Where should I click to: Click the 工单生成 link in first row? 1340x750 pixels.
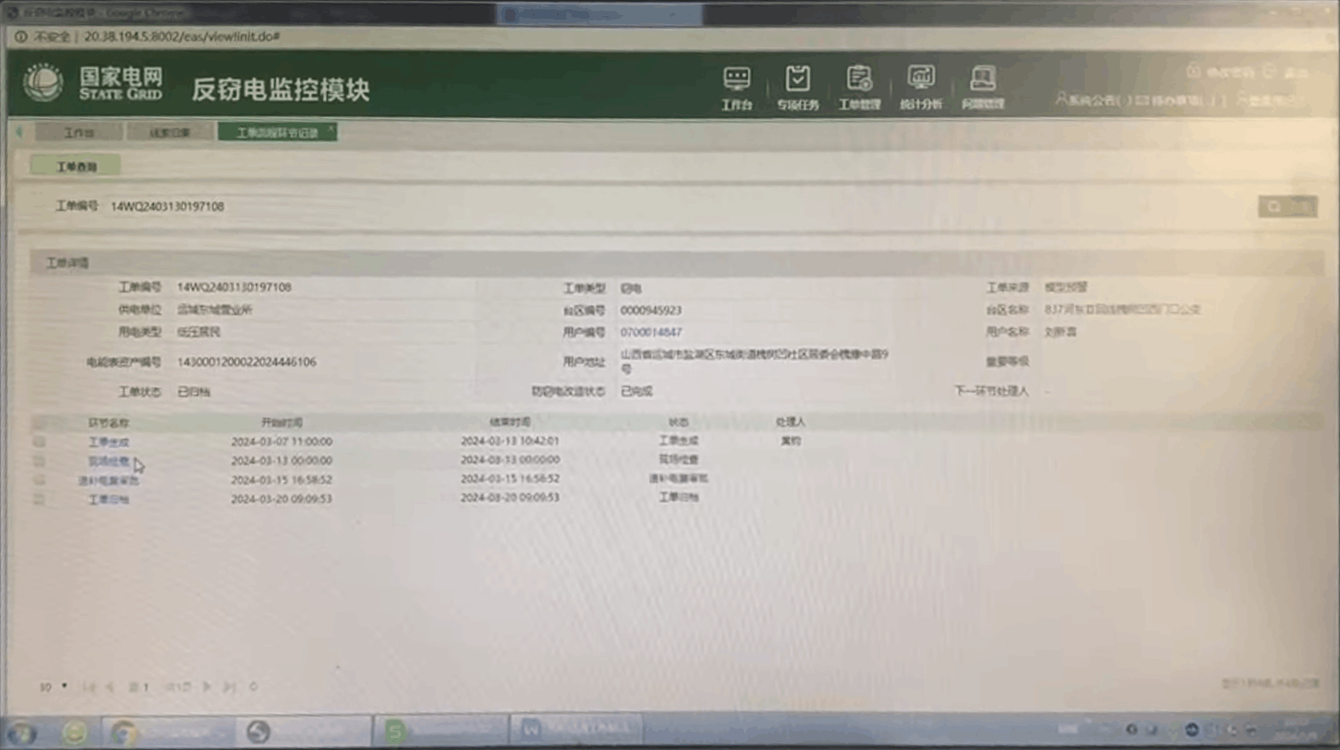pos(108,442)
